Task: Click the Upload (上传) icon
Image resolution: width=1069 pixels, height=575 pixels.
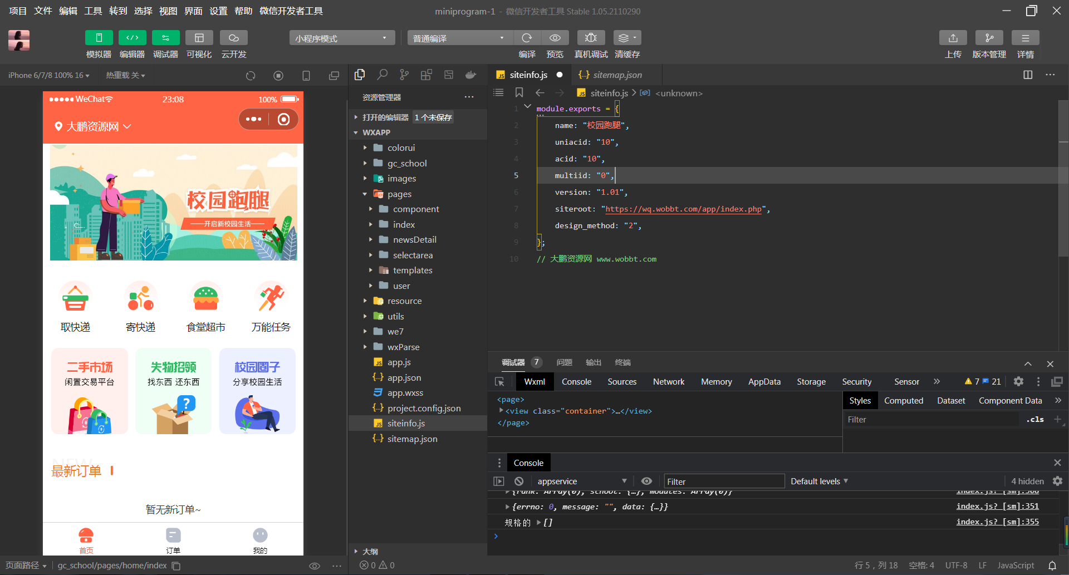Action: pos(953,38)
